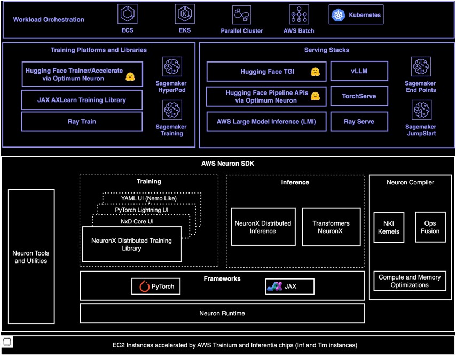
Task: Select the AWS Batch icon
Action: (299, 14)
